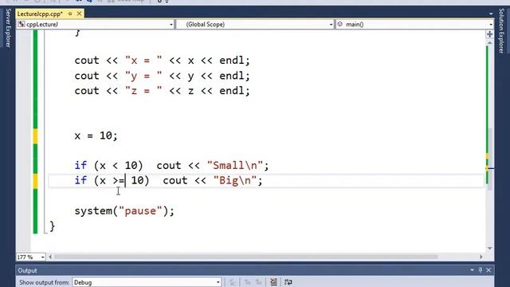The height and width of the screenshot is (287, 510).
Task: Open the Server Explorer side panel
Action: [x=8, y=28]
